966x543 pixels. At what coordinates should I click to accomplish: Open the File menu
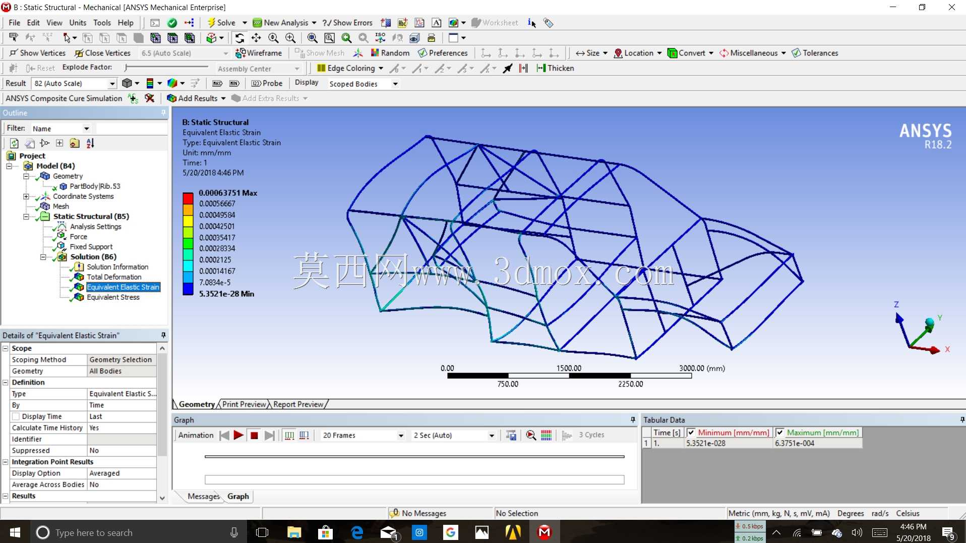15,23
